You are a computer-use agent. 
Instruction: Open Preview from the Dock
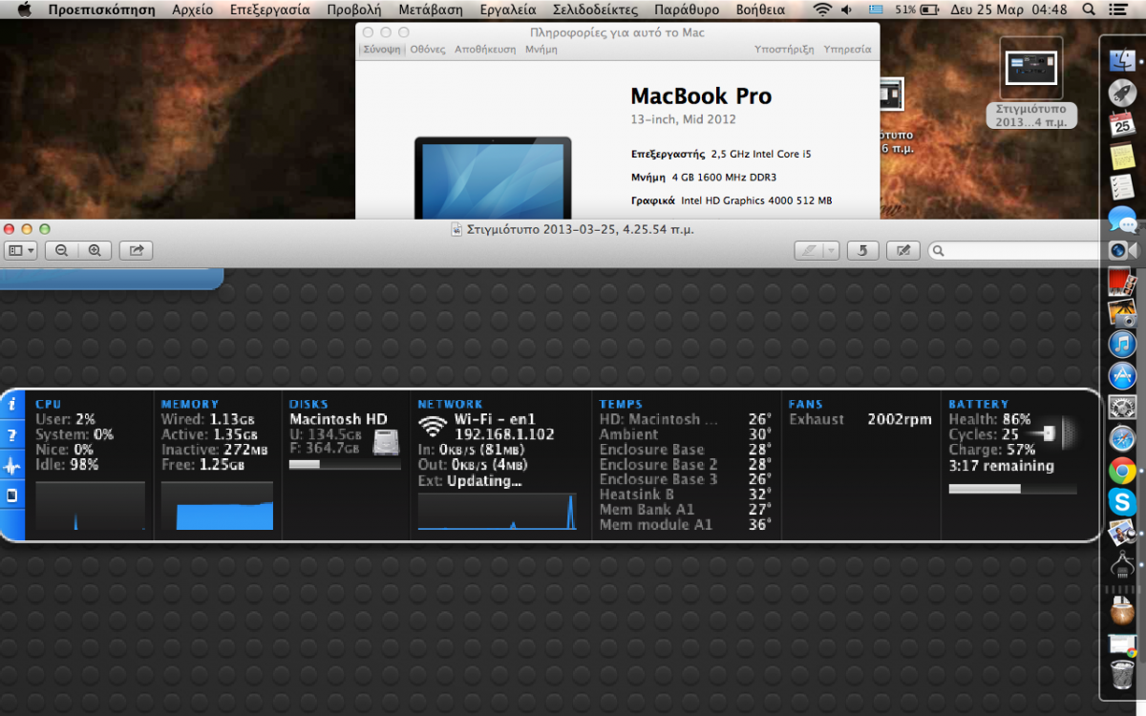[x=1122, y=533]
